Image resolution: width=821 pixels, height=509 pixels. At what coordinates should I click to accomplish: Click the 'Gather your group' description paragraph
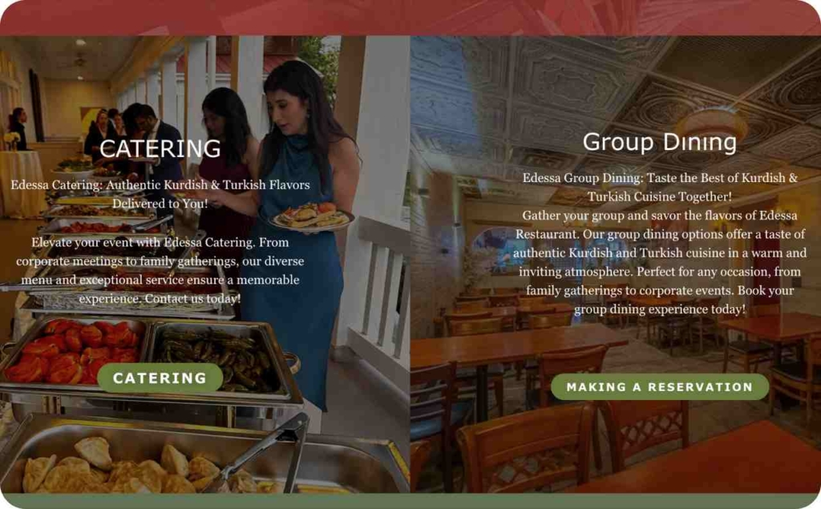(660, 262)
